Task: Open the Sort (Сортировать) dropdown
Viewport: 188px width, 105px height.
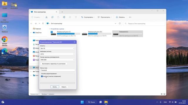Action: click(88, 17)
